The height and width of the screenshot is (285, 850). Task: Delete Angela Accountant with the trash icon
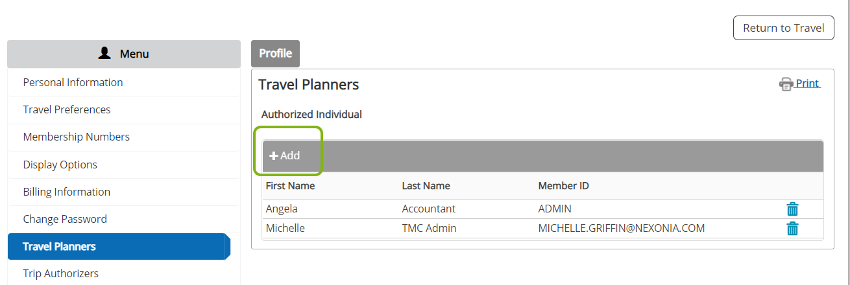(792, 209)
